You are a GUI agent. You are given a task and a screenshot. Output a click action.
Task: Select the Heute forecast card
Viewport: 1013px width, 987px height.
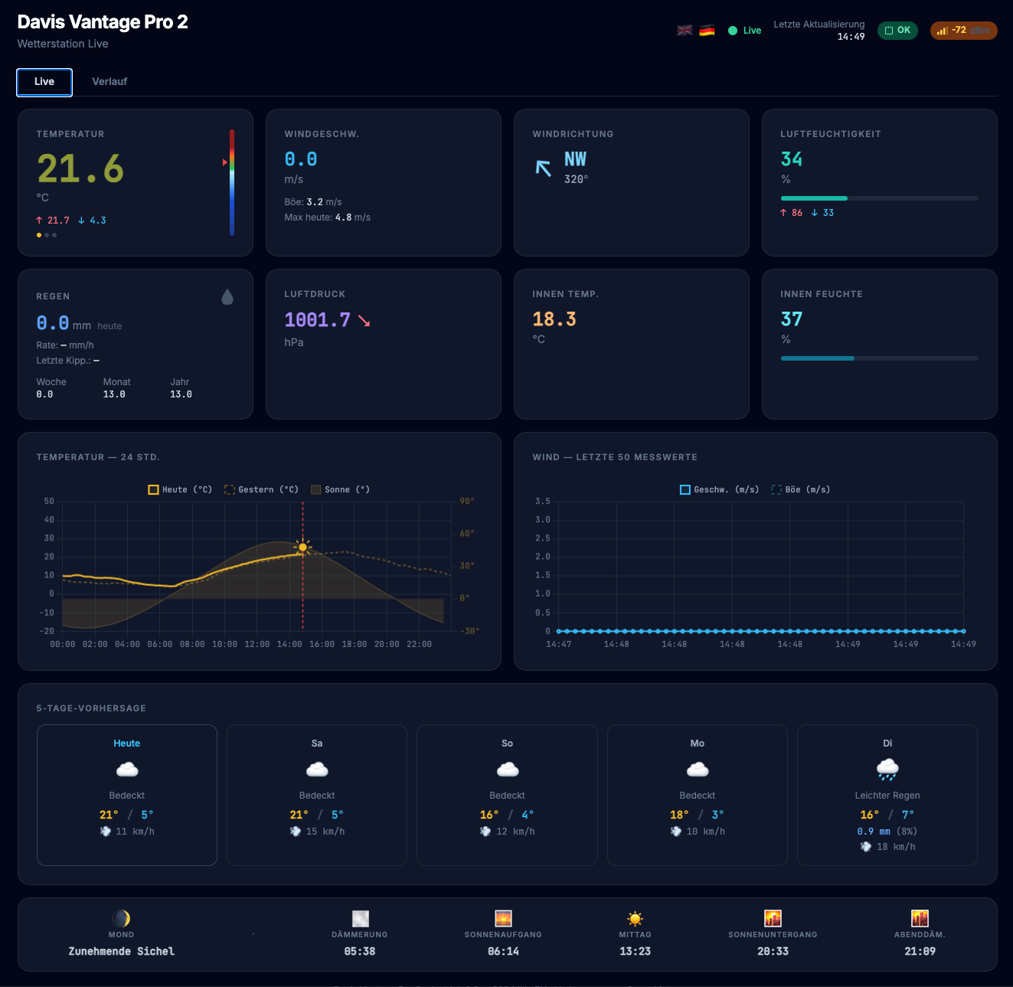(x=127, y=795)
